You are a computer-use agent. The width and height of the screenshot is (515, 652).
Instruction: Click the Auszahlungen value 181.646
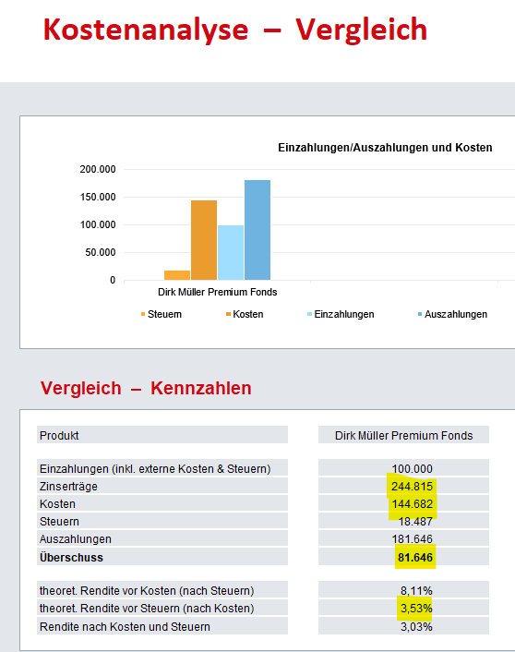point(412,539)
